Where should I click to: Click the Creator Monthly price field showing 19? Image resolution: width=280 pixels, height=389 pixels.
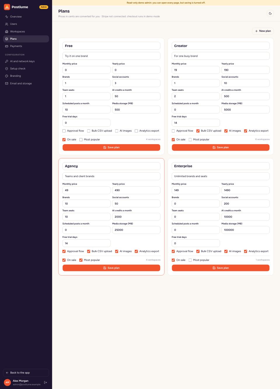(x=196, y=70)
